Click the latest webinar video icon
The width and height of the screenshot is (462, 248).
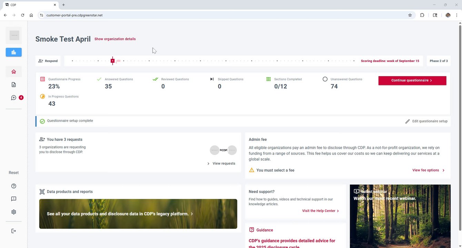356,191
